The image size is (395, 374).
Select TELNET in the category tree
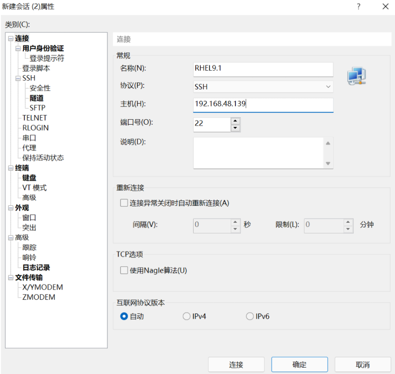coord(34,118)
